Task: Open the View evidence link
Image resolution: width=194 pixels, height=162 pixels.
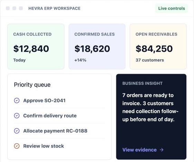Action: click(143, 150)
